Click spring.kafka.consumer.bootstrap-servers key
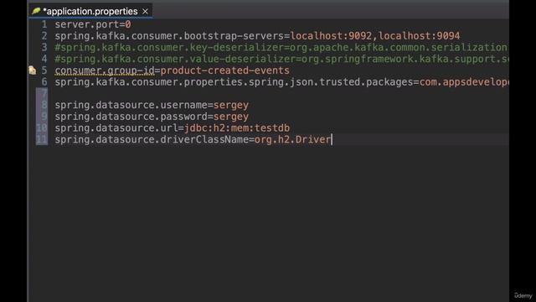This screenshot has height=302, width=536. [x=169, y=36]
